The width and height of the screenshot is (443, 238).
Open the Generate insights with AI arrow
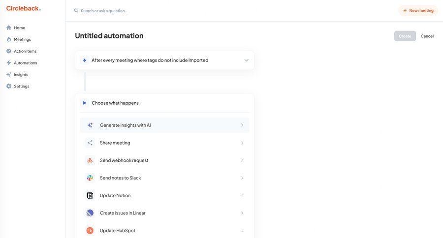coord(242,125)
